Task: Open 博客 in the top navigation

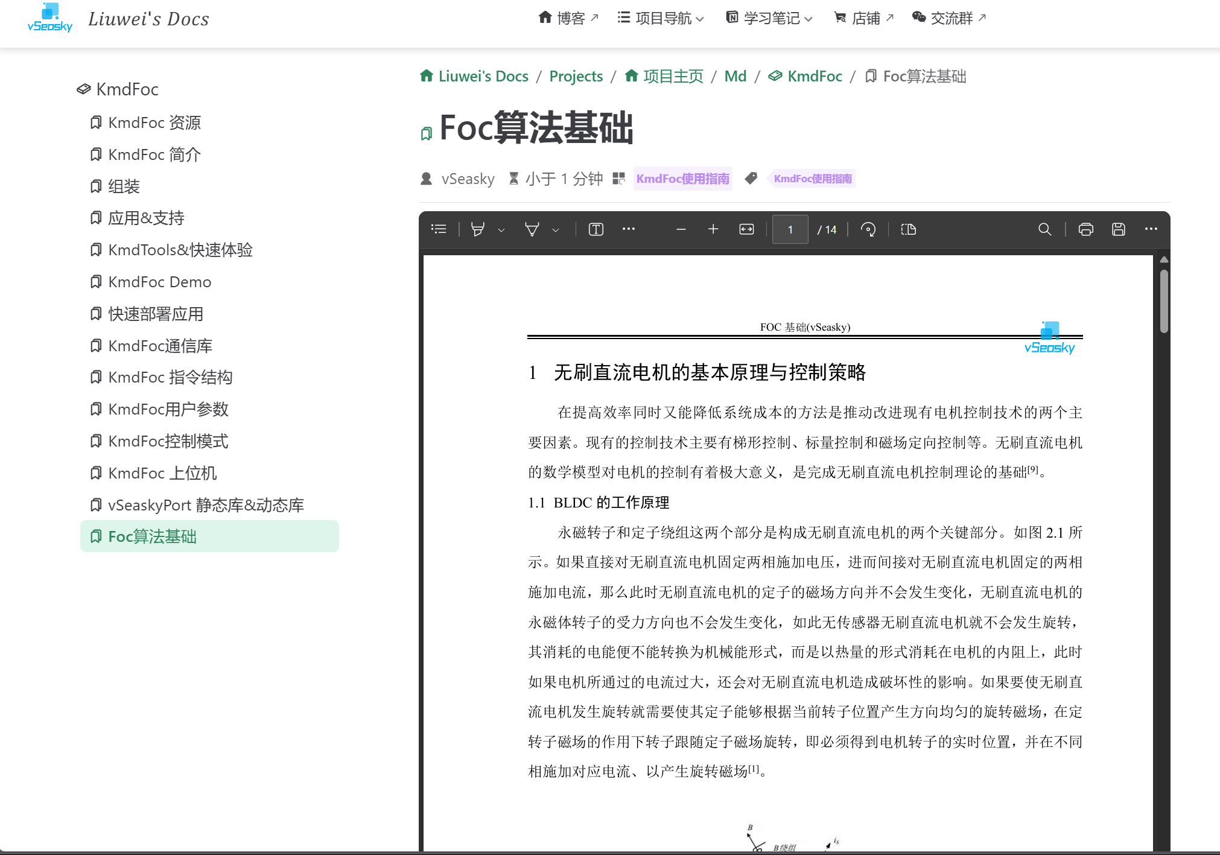Action: (568, 18)
